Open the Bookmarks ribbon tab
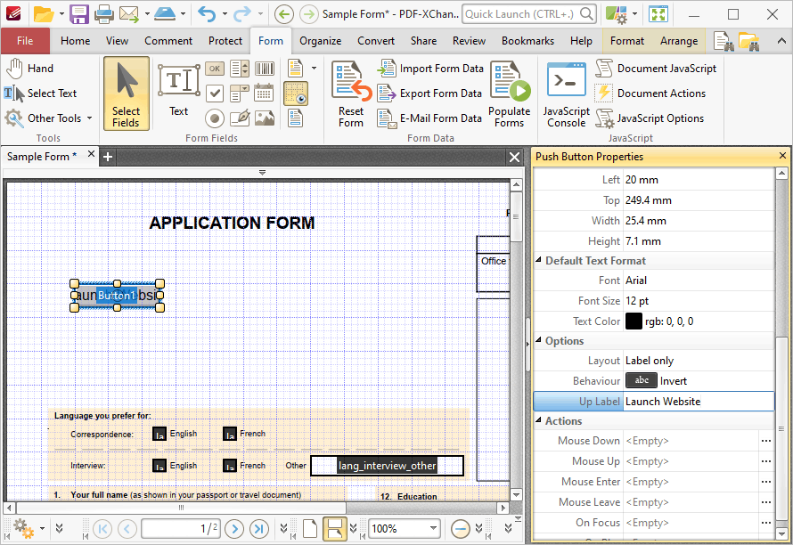 click(x=527, y=41)
